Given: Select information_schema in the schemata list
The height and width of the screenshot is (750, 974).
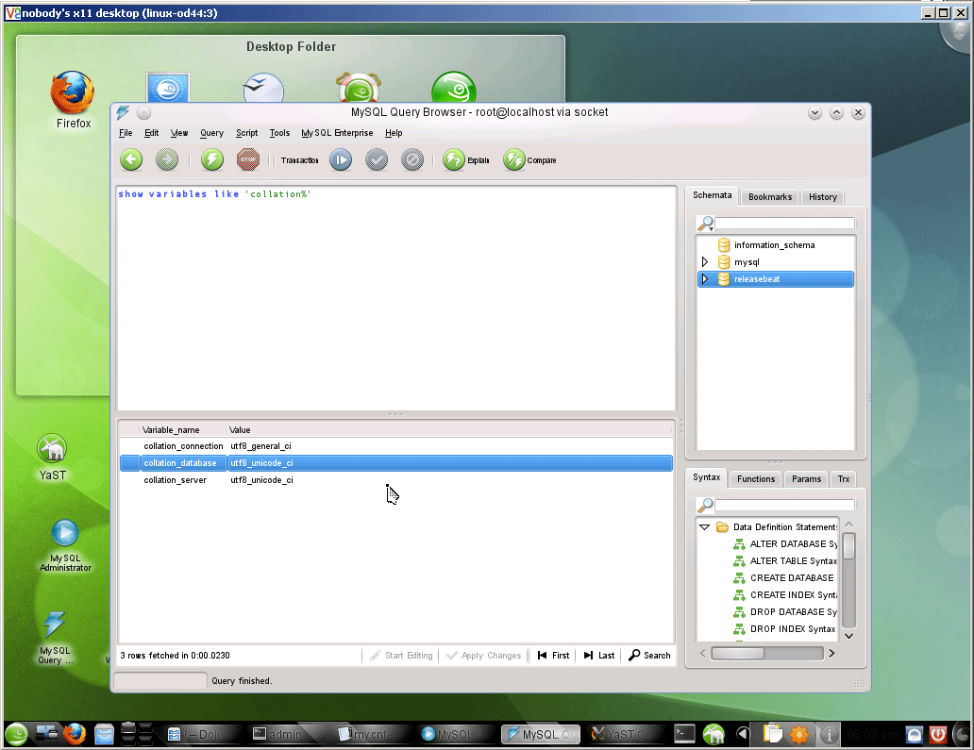Looking at the screenshot, I should click(x=775, y=245).
